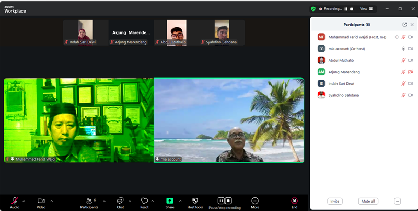
Task: Toggle muted mic icon for Arjung Marendeng
Action: (403, 72)
